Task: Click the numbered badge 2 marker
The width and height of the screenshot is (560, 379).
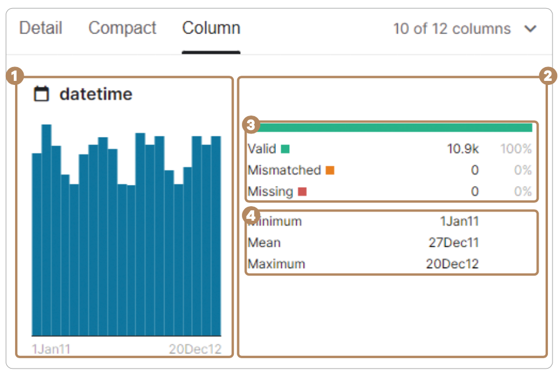Action: click(x=547, y=75)
